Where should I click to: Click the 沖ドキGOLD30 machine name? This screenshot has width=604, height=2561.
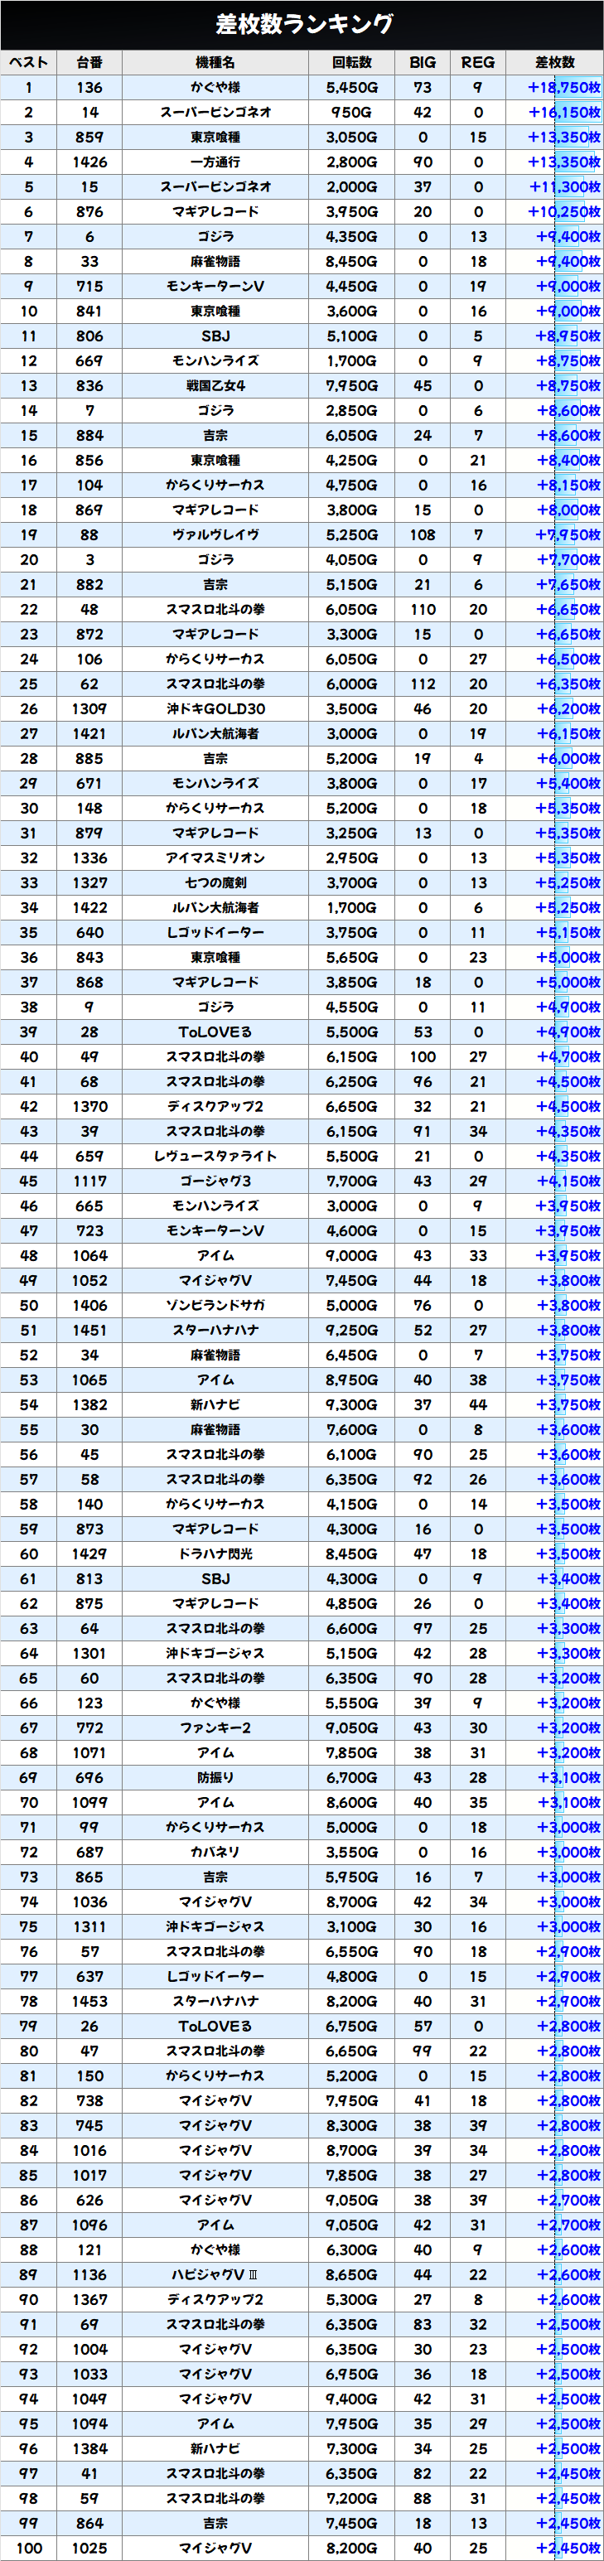coord(215,709)
